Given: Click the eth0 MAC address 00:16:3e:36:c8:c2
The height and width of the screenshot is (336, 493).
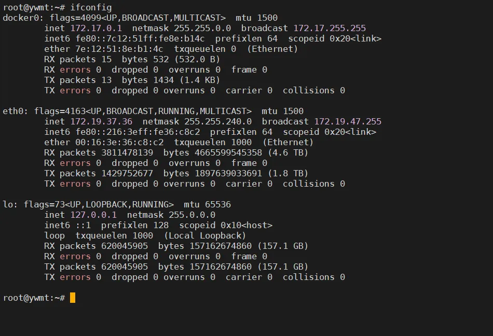Looking at the screenshot, I should [x=119, y=142].
